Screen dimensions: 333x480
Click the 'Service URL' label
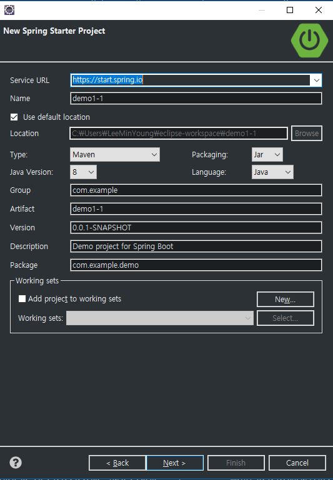pos(30,80)
